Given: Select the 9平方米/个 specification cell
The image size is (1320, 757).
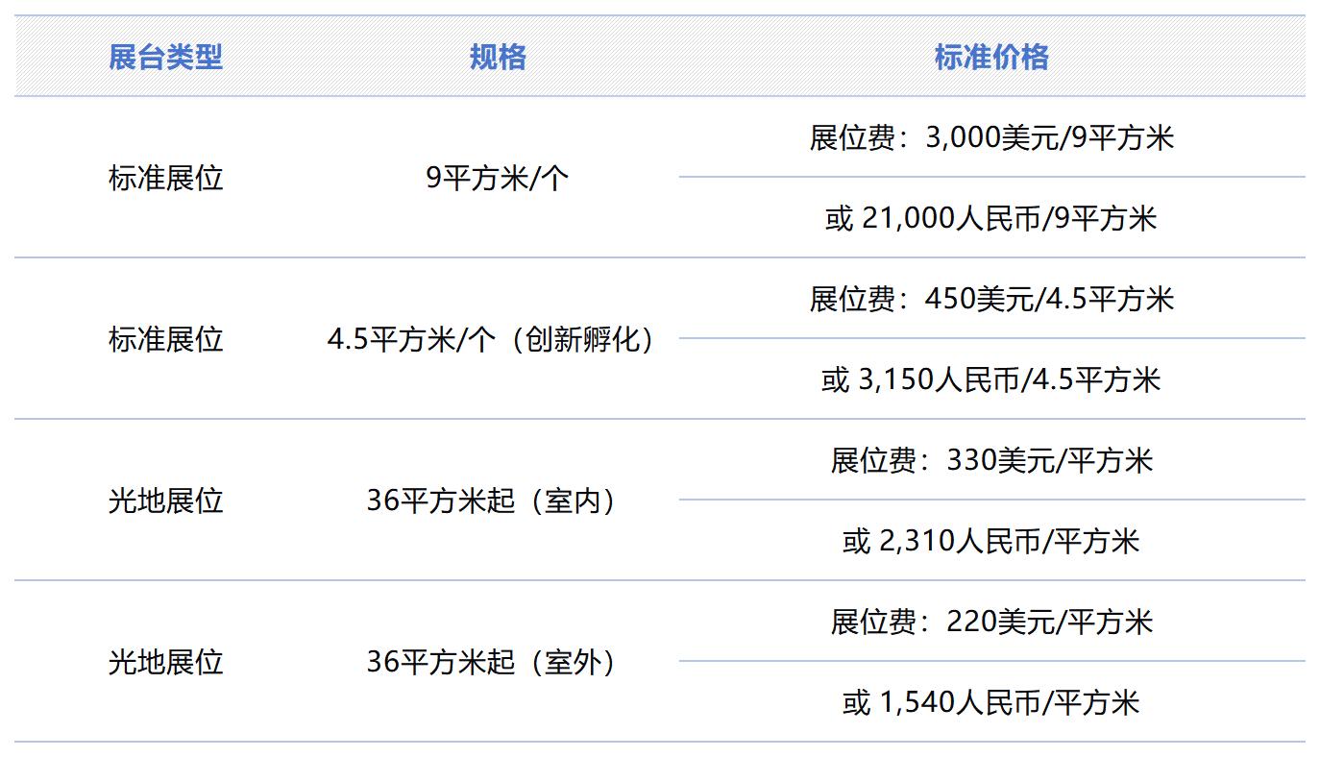Looking at the screenshot, I should (x=498, y=179).
